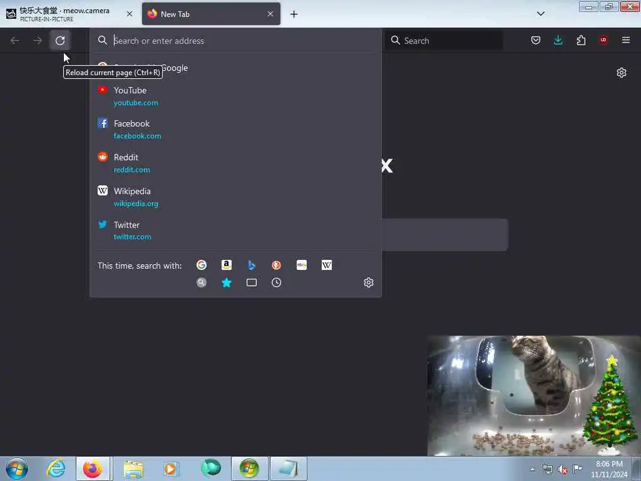Image resolution: width=641 pixels, height=481 pixels.
Task: Search this time with Bing
Action: click(x=252, y=265)
